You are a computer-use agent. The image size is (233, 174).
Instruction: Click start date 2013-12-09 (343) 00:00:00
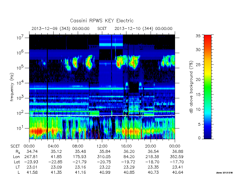point(61,28)
